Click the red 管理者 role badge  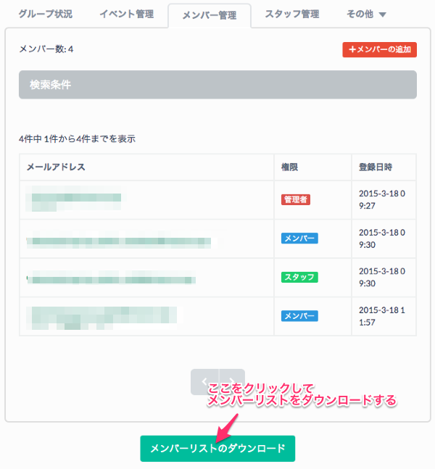(x=296, y=199)
